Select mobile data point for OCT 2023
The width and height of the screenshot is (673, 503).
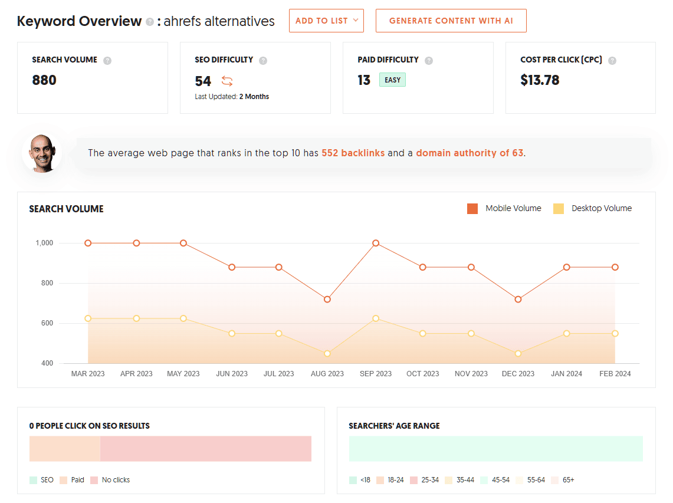[423, 267]
